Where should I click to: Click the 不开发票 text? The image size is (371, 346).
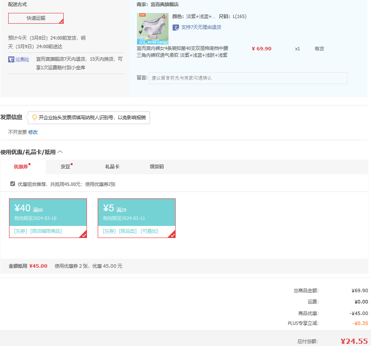(18, 132)
